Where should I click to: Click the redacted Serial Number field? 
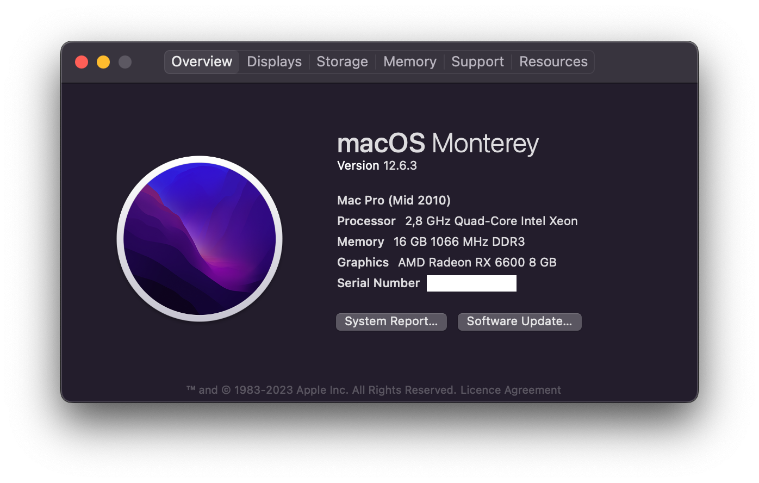[471, 283]
